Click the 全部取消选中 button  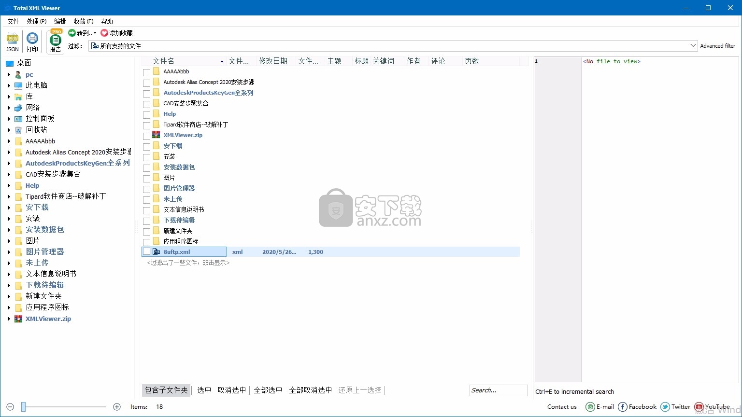(311, 390)
